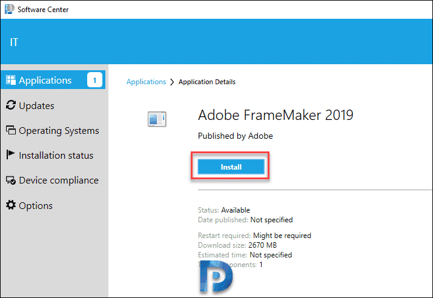
Task: Go back via Applications breadcrumb link
Action: coord(146,82)
